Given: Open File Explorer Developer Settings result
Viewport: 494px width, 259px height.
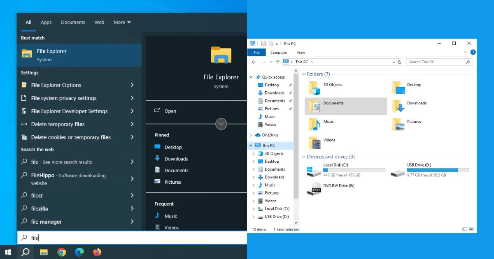Looking at the screenshot, I should coord(79,111).
